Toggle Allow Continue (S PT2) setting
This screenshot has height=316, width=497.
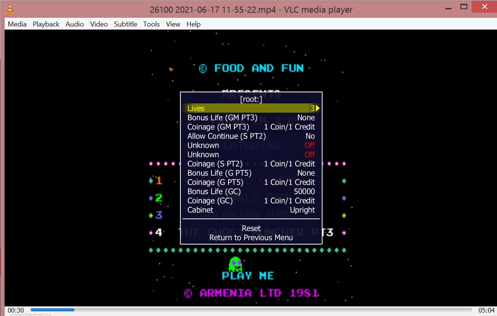pyautogui.click(x=251, y=136)
